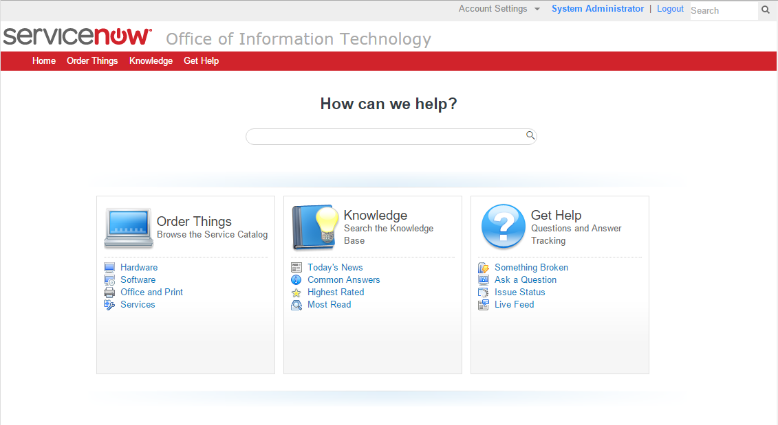Click 'Questions and Answer Tracking' subtitle
Image resolution: width=778 pixels, height=425 pixels.
[x=576, y=234]
